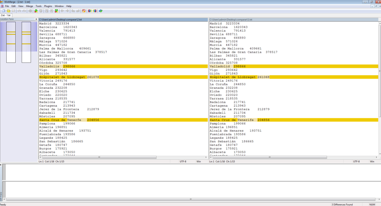Click 3 Differences Found status text
This screenshot has width=381, height=206.
(342, 205)
